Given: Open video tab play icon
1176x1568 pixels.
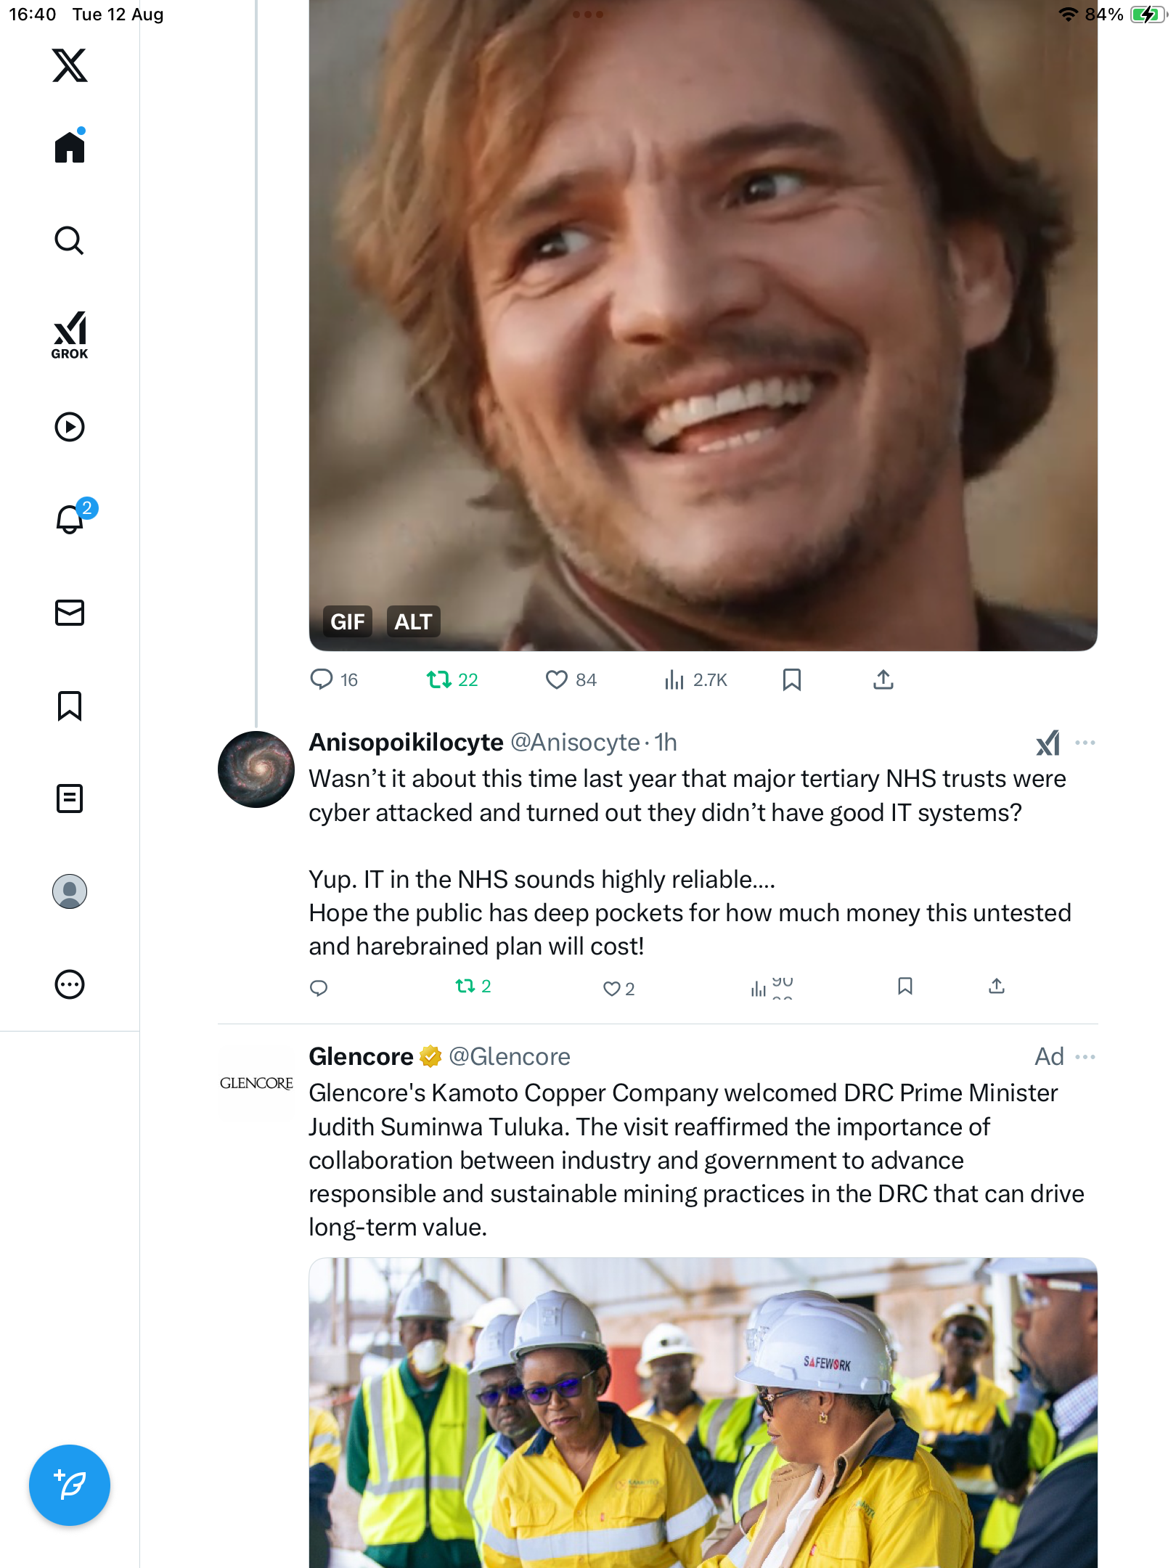Looking at the screenshot, I should tap(70, 427).
